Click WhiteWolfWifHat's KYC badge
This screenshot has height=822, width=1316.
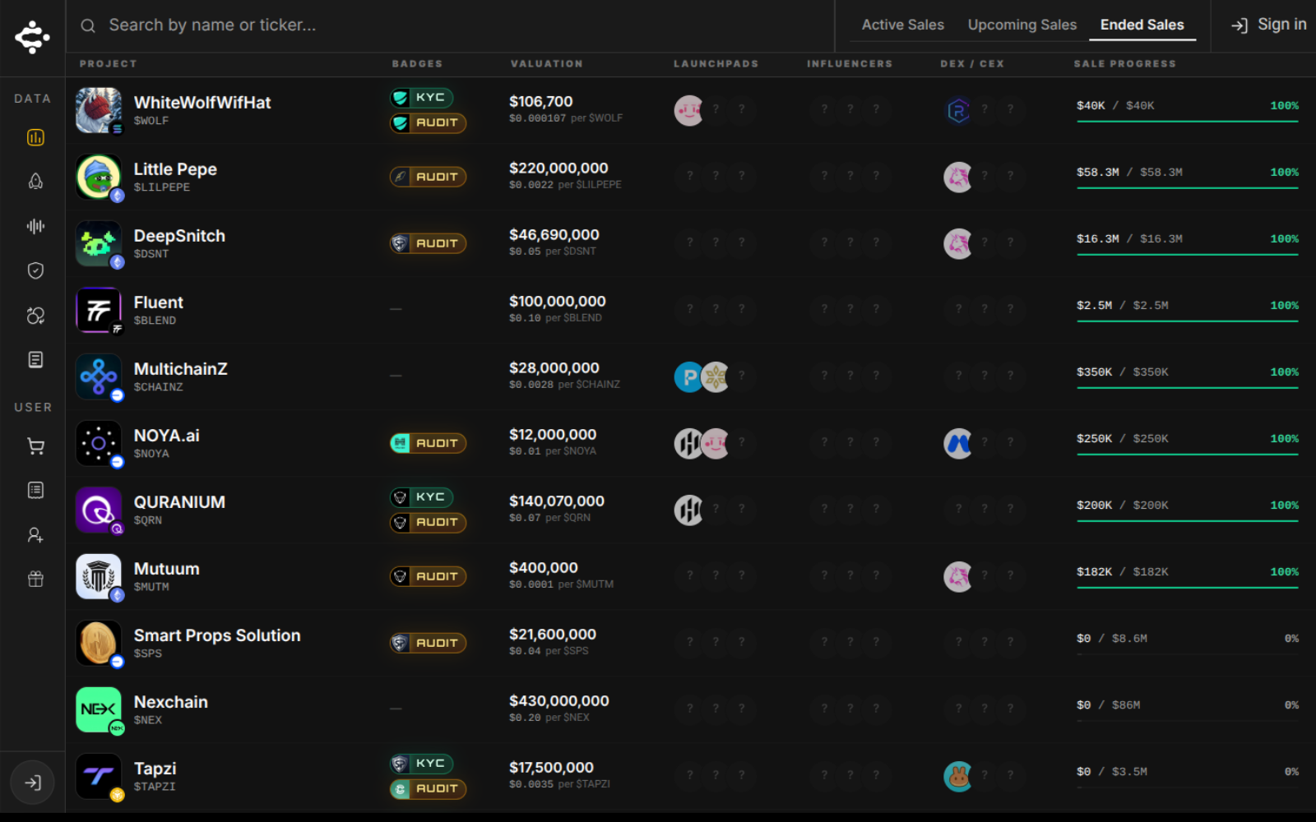[421, 98]
